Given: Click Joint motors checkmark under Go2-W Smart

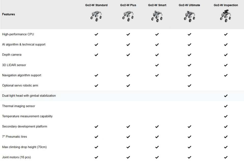Looking at the screenshot, I should pos(157,157).
